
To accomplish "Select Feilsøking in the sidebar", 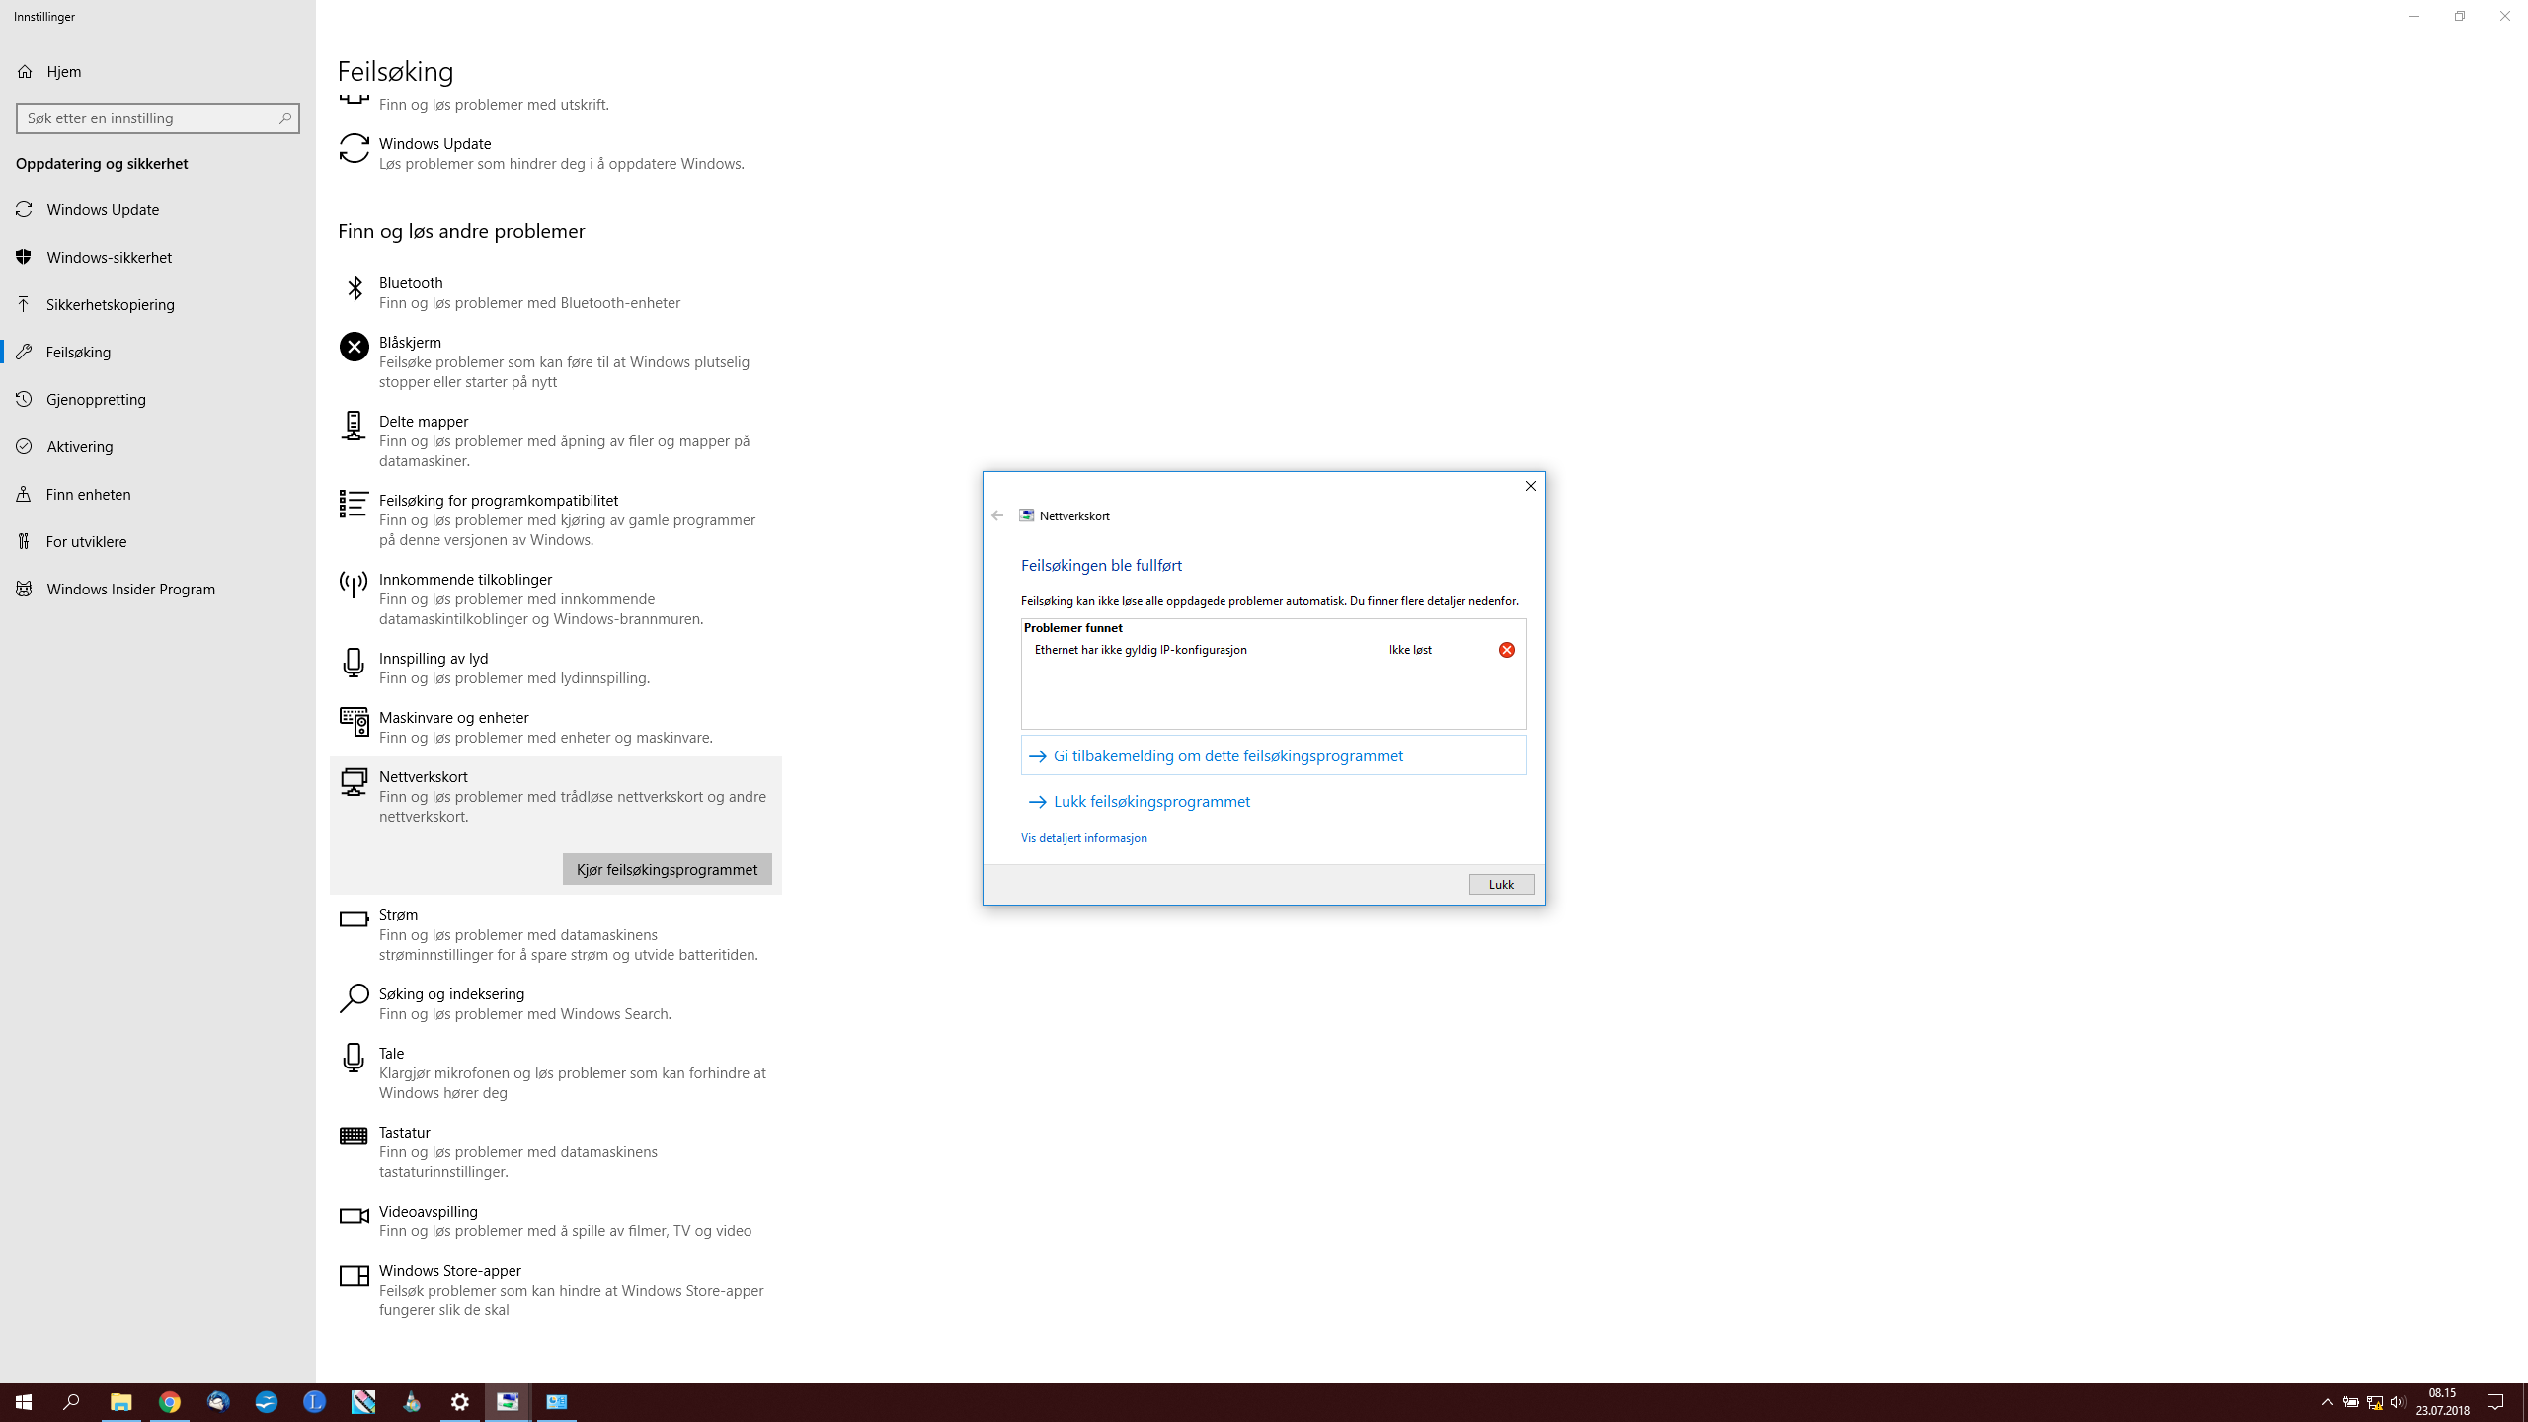I will pos(158,352).
